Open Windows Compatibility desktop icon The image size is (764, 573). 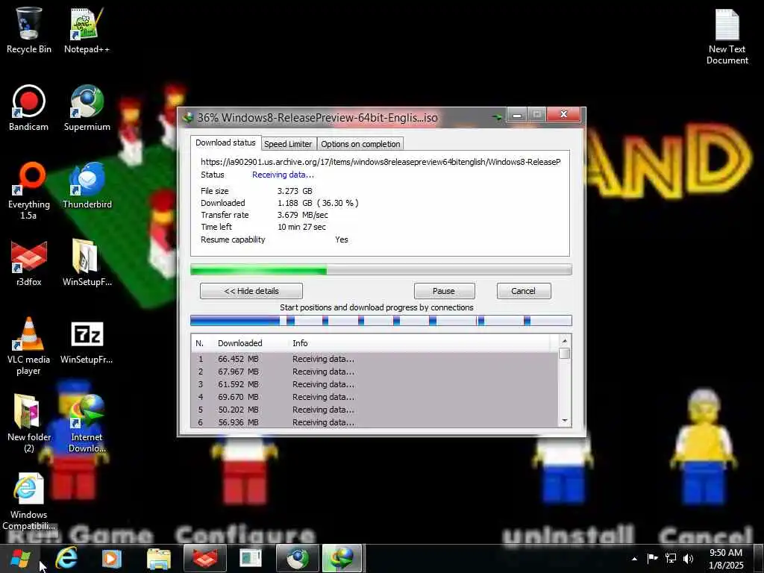tap(29, 501)
